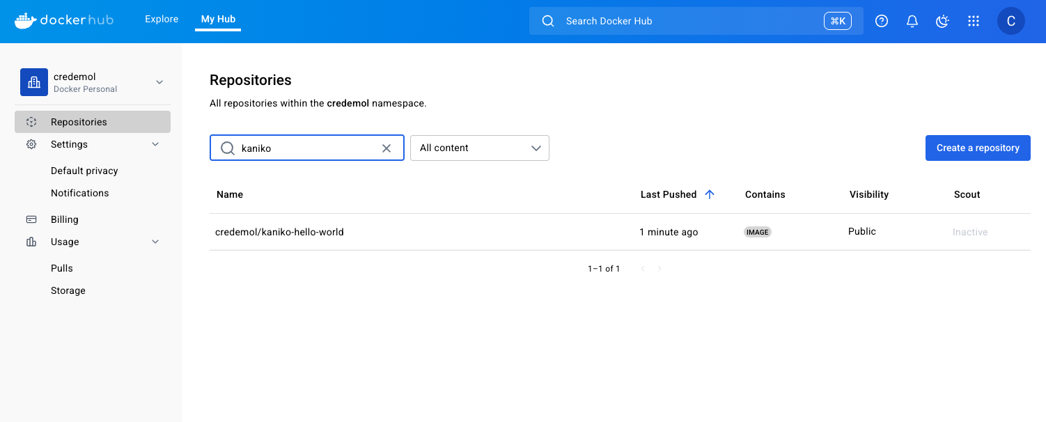Open the Pulls usage page
Screen dimensions: 1046x422
(62, 268)
